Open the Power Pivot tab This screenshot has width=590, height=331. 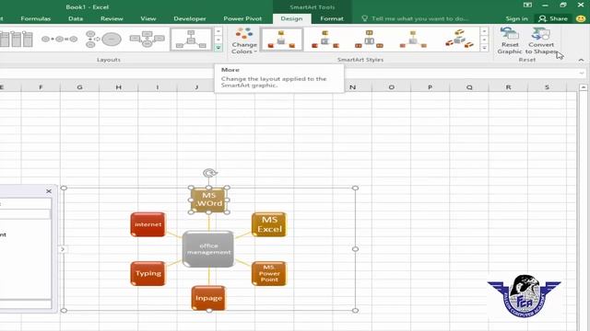[x=242, y=18]
